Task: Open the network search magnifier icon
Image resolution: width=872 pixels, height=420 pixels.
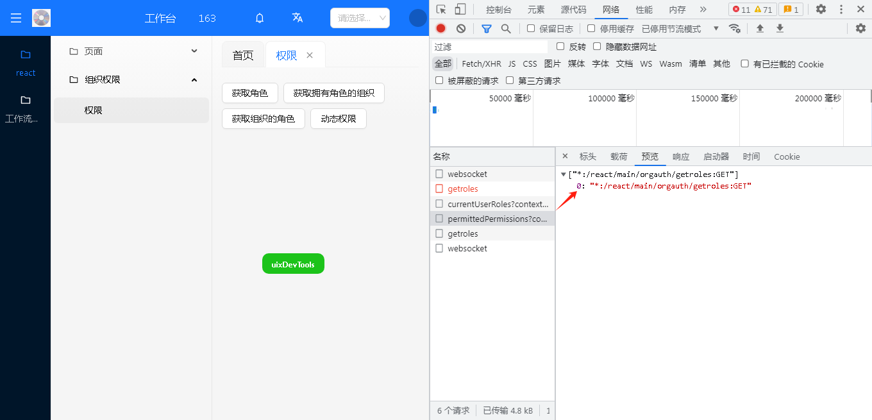Action: pyautogui.click(x=506, y=28)
